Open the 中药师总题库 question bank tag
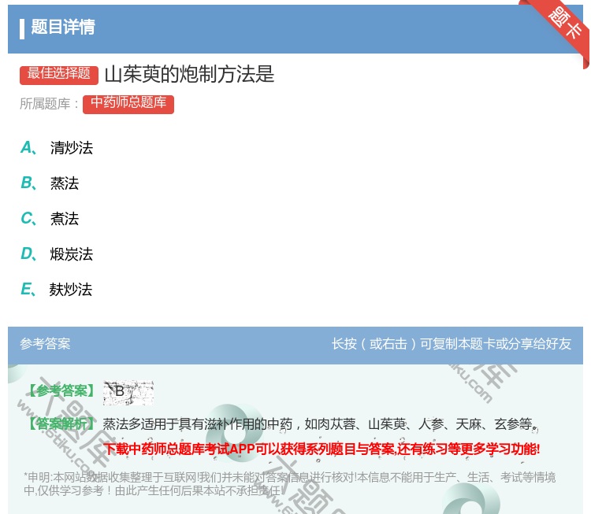591x514 pixels. 128,104
